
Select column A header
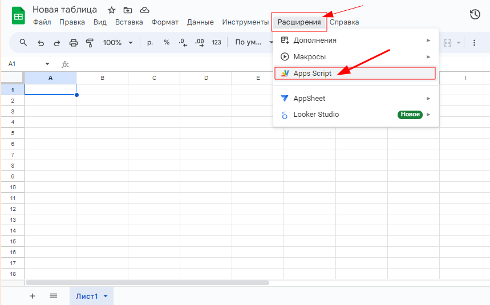pyautogui.click(x=50, y=78)
